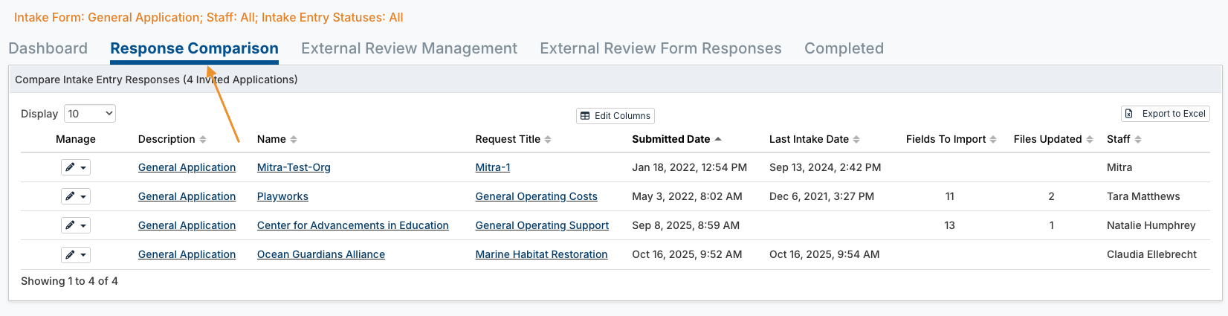Open Manage pencil menu for Playworks row
This screenshot has width=1228, height=316.
(x=76, y=196)
